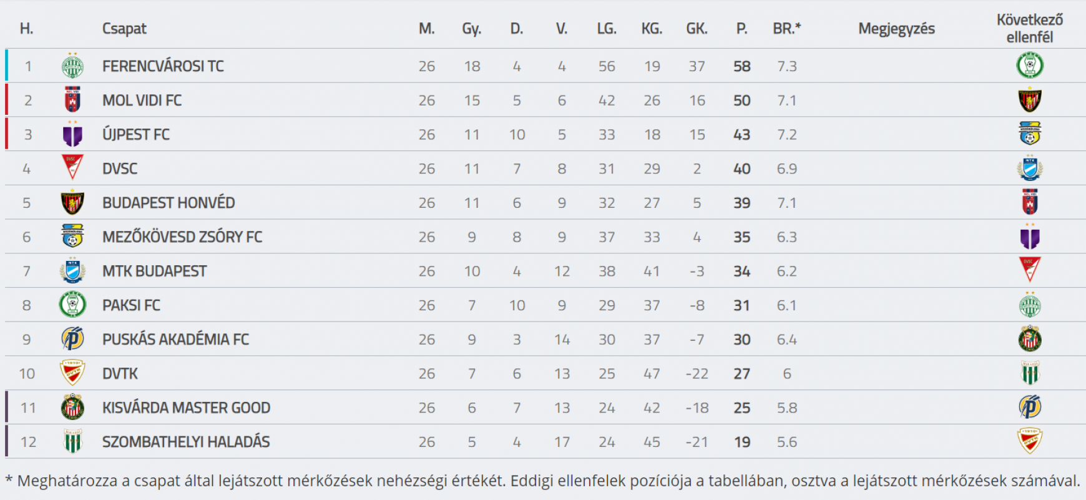Screen dimensions: 1086x500
Task: Click Ferencvárosi TC crest beside team name
Action: (72, 66)
